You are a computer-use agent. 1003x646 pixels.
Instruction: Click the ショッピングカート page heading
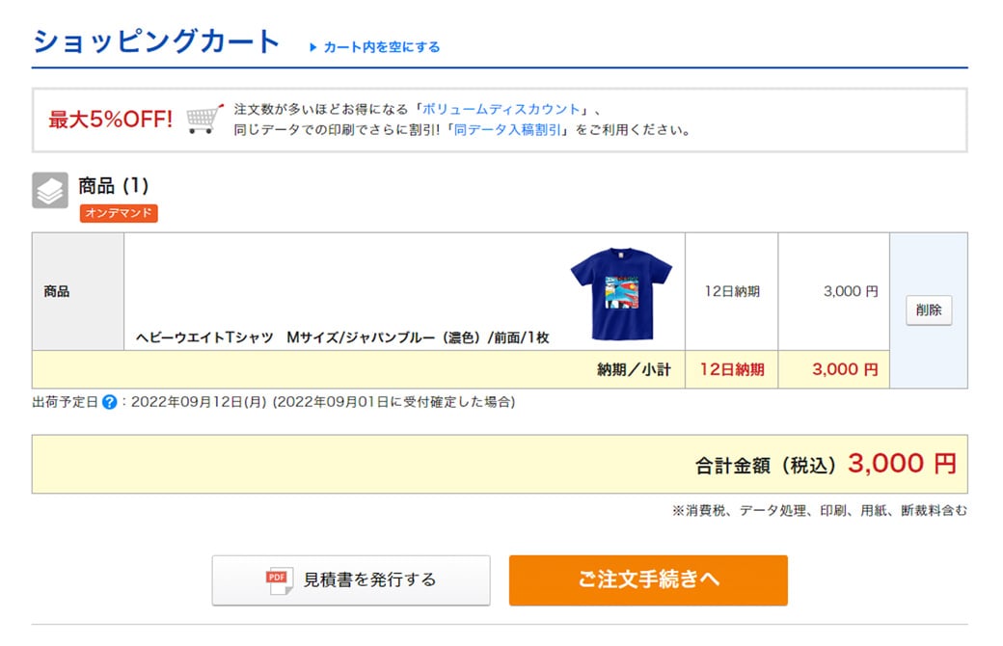tap(156, 42)
